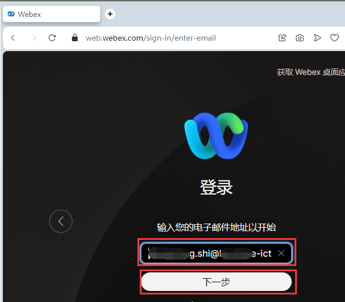Click the heart bookmark icon
Image resolution: width=345 pixels, height=302 pixels.
pos(335,38)
